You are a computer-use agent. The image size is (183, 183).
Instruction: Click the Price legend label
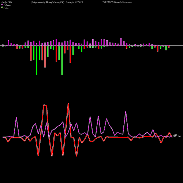click(x=6, y=8)
